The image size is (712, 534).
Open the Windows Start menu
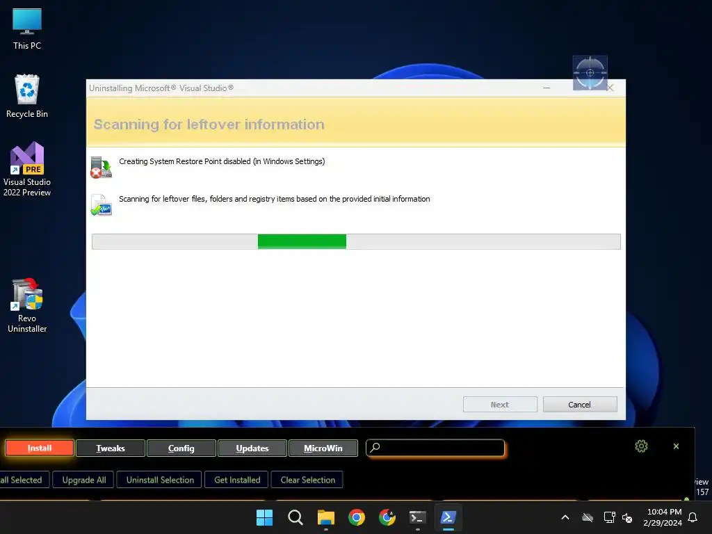pyautogui.click(x=264, y=517)
